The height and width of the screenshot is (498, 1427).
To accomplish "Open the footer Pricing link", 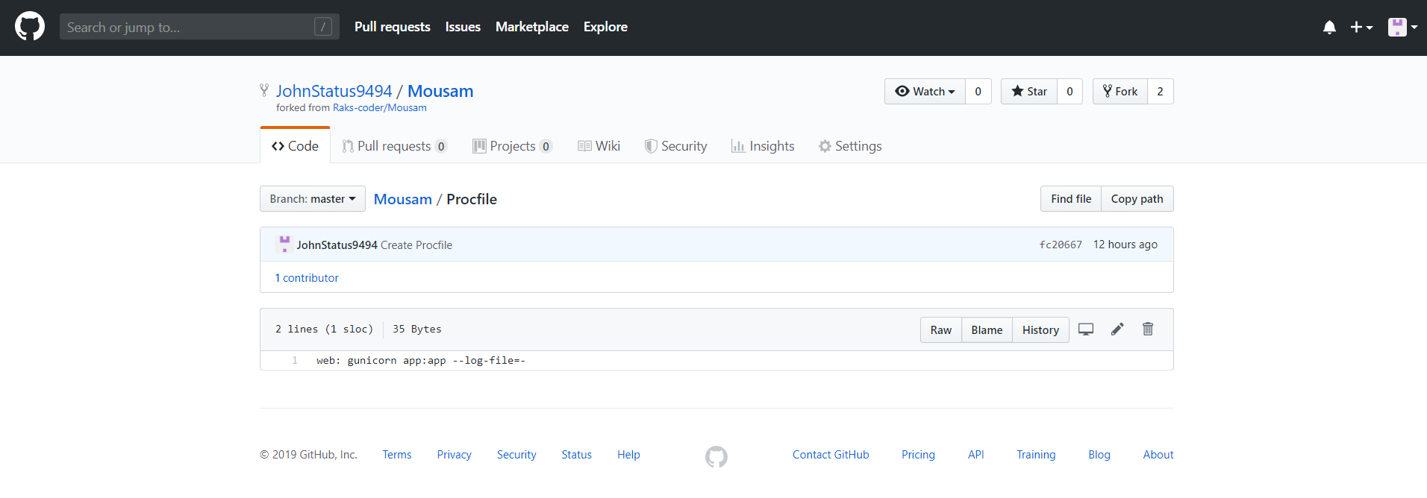I will 918,455.
